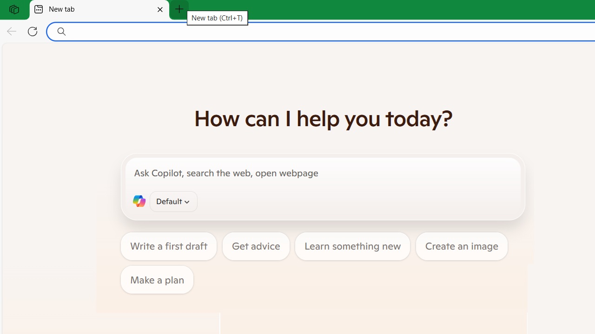This screenshot has width=595, height=334.
Task: Open the tab actions menu icon
Action: 14,9
